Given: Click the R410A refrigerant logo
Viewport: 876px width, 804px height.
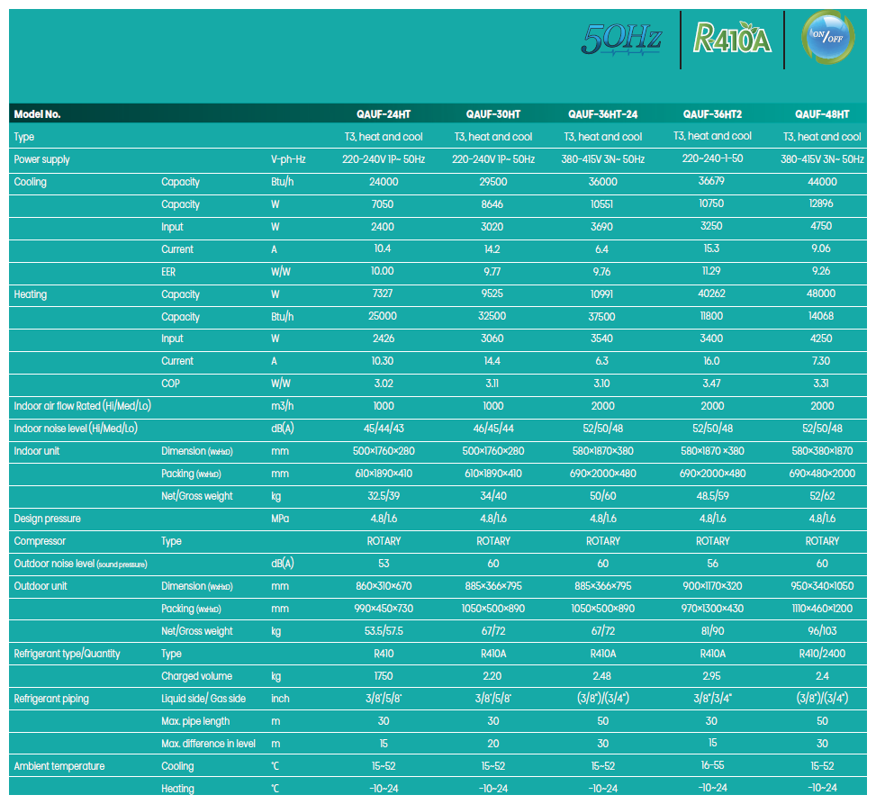Looking at the screenshot, I should click(x=732, y=38).
